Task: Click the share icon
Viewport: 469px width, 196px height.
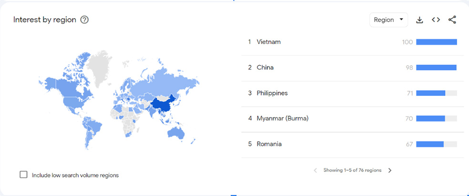Action: (452, 20)
